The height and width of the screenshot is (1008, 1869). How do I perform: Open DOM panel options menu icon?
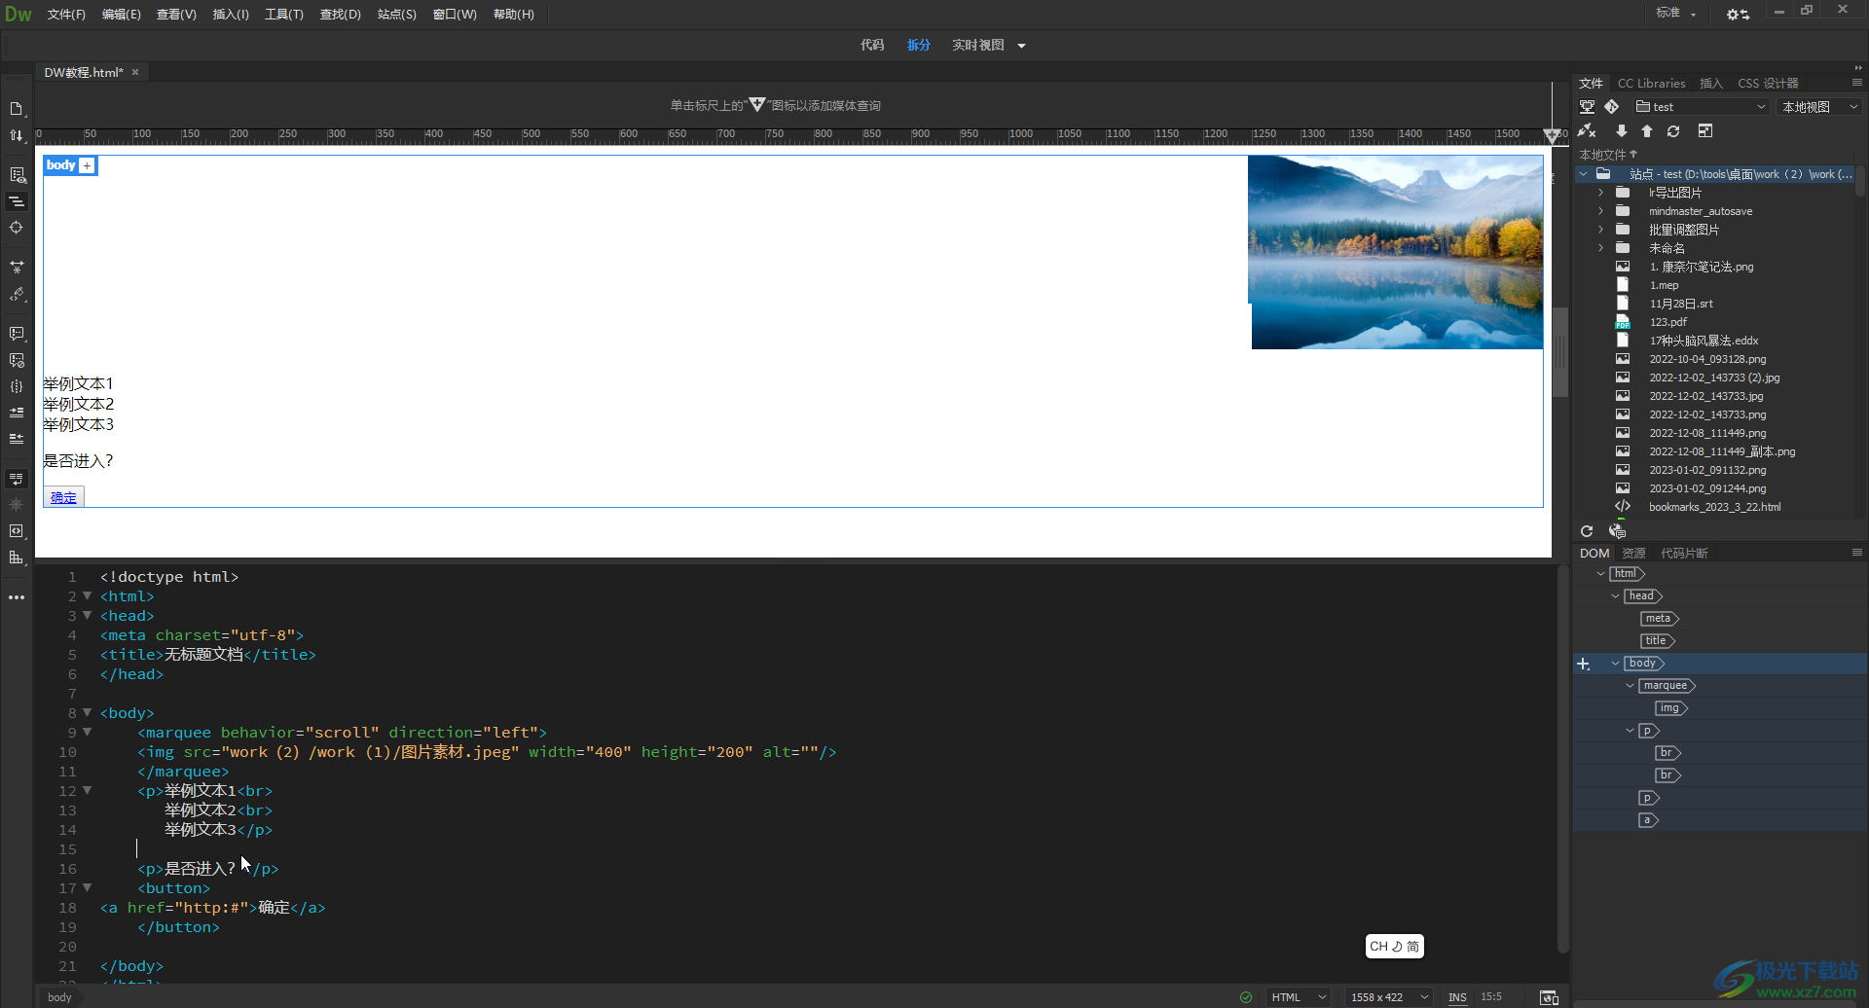pos(1857,553)
